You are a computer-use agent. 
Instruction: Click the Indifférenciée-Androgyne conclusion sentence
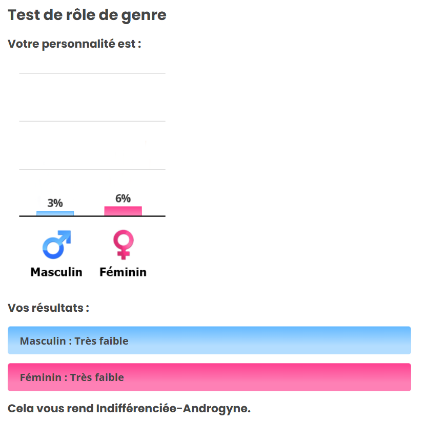coord(129,409)
